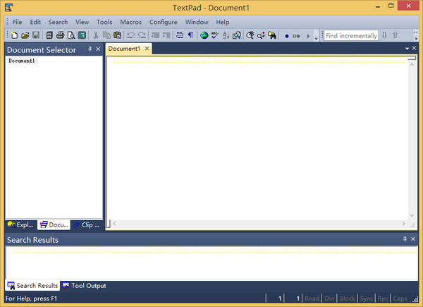Close the Document1 tab
This screenshot has height=307, width=423.
click(x=147, y=49)
